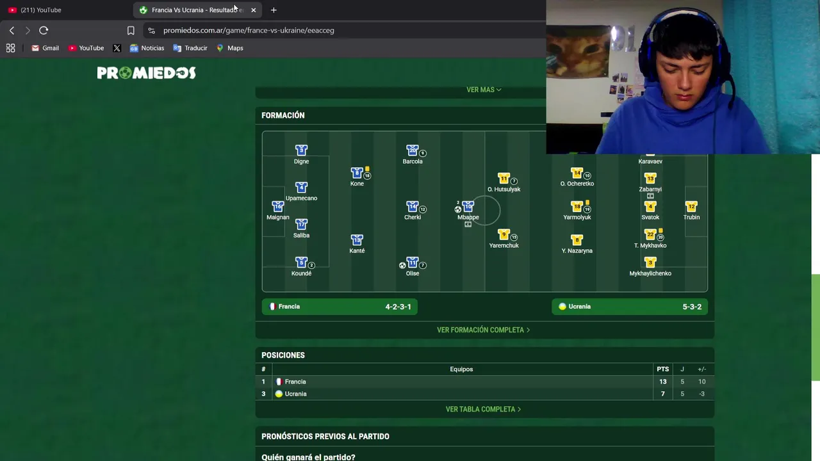
Task: Click Maignan's goalkeeper jersey
Action: point(277,207)
